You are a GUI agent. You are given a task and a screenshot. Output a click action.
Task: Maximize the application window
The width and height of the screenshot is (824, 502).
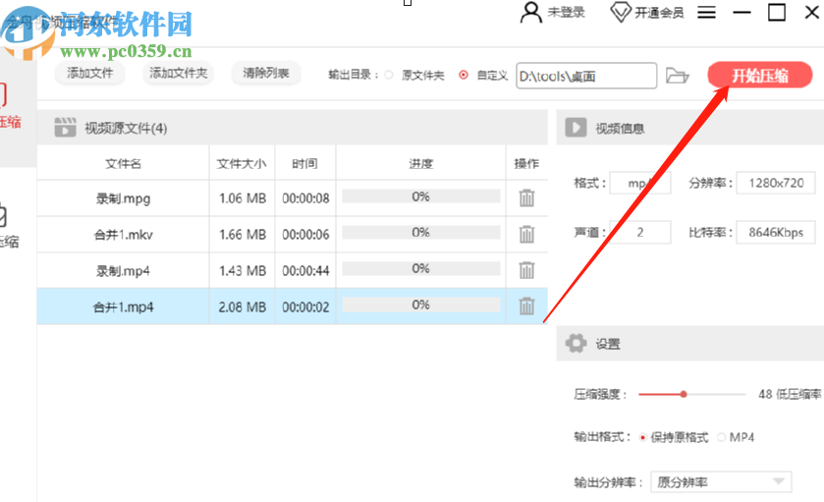(777, 12)
